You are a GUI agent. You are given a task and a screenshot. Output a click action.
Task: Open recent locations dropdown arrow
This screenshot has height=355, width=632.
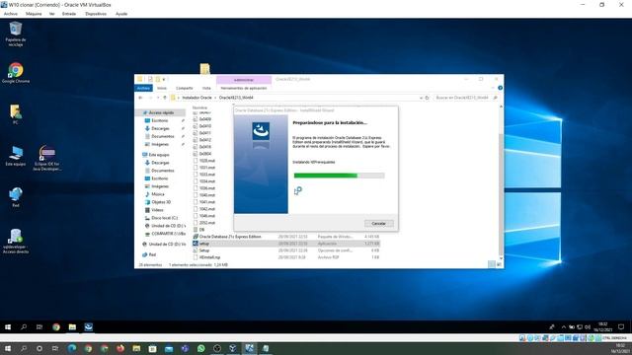[158, 98]
